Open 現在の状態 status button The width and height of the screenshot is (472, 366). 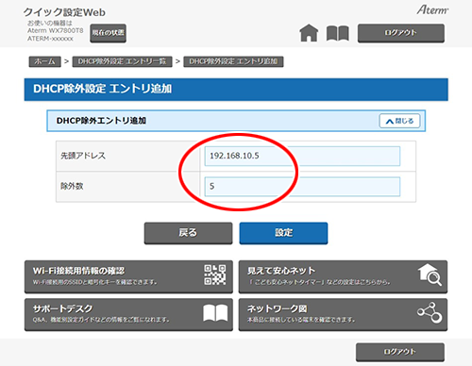[x=108, y=33]
